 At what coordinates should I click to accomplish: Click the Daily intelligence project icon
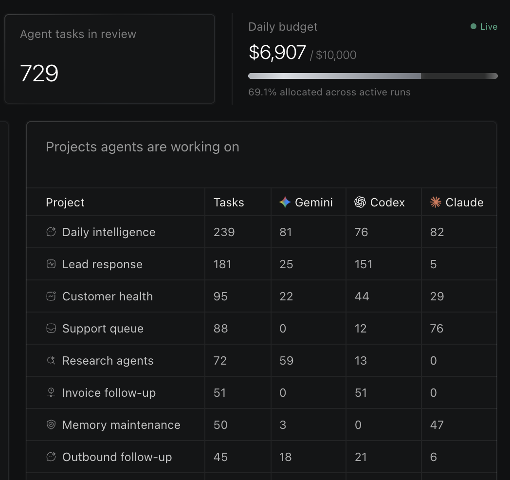51,232
